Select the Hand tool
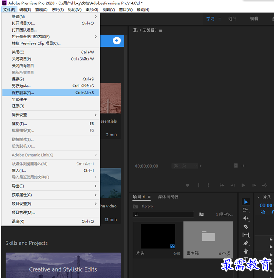 [246, 251]
